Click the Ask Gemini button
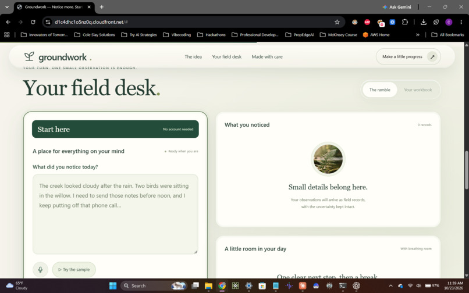 tap(397, 7)
